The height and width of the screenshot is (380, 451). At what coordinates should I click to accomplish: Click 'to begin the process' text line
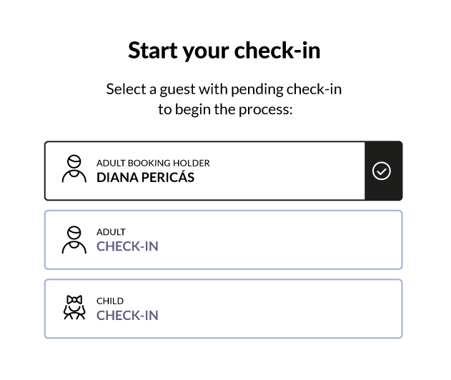pyautogui.click(x=225, y=109)
